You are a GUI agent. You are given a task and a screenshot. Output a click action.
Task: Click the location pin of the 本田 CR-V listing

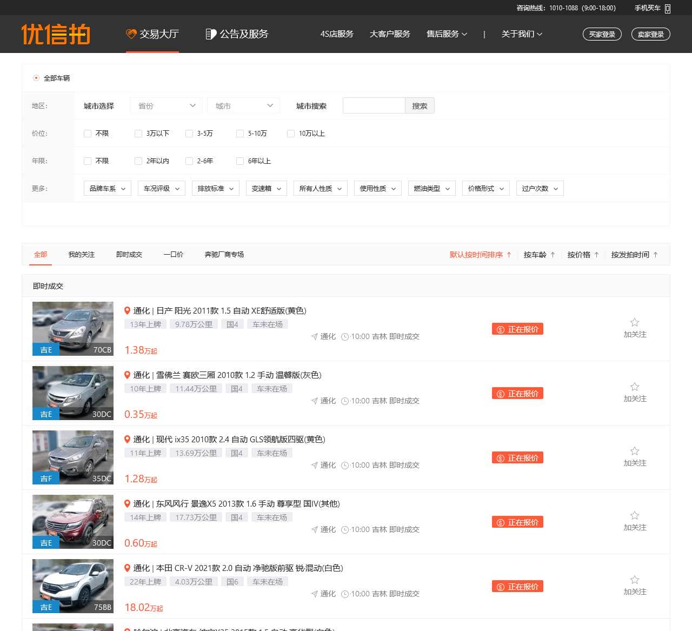[x=128, y=568]
